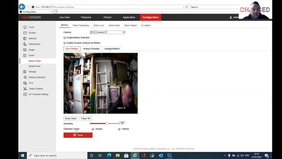The image size is (282, 159).
Task: Uncheck the Vehicle detection target
Action: point(119,129)
